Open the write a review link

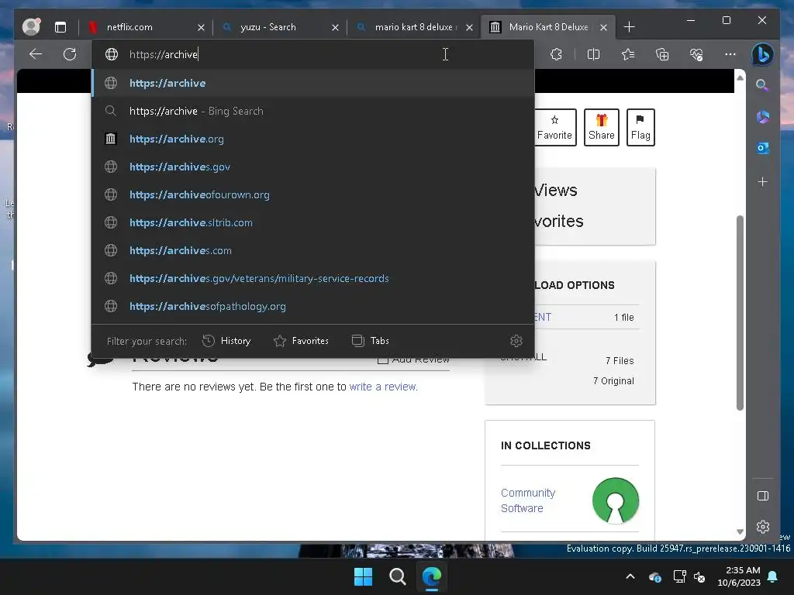click(x=383, y=387)
